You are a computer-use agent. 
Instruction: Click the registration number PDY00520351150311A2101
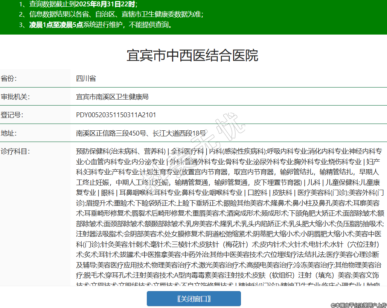coord(116,115)
